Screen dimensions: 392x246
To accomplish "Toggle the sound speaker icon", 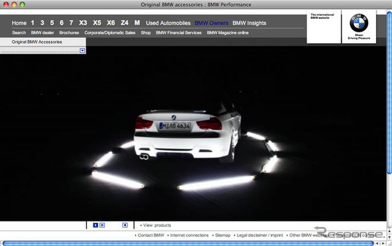I will pyautogui.click(x=125, y=225).
